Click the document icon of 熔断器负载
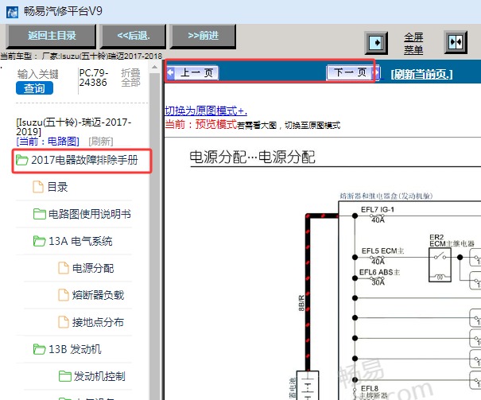The width and height of the screenshot is (481, 400). pos(64,295)
